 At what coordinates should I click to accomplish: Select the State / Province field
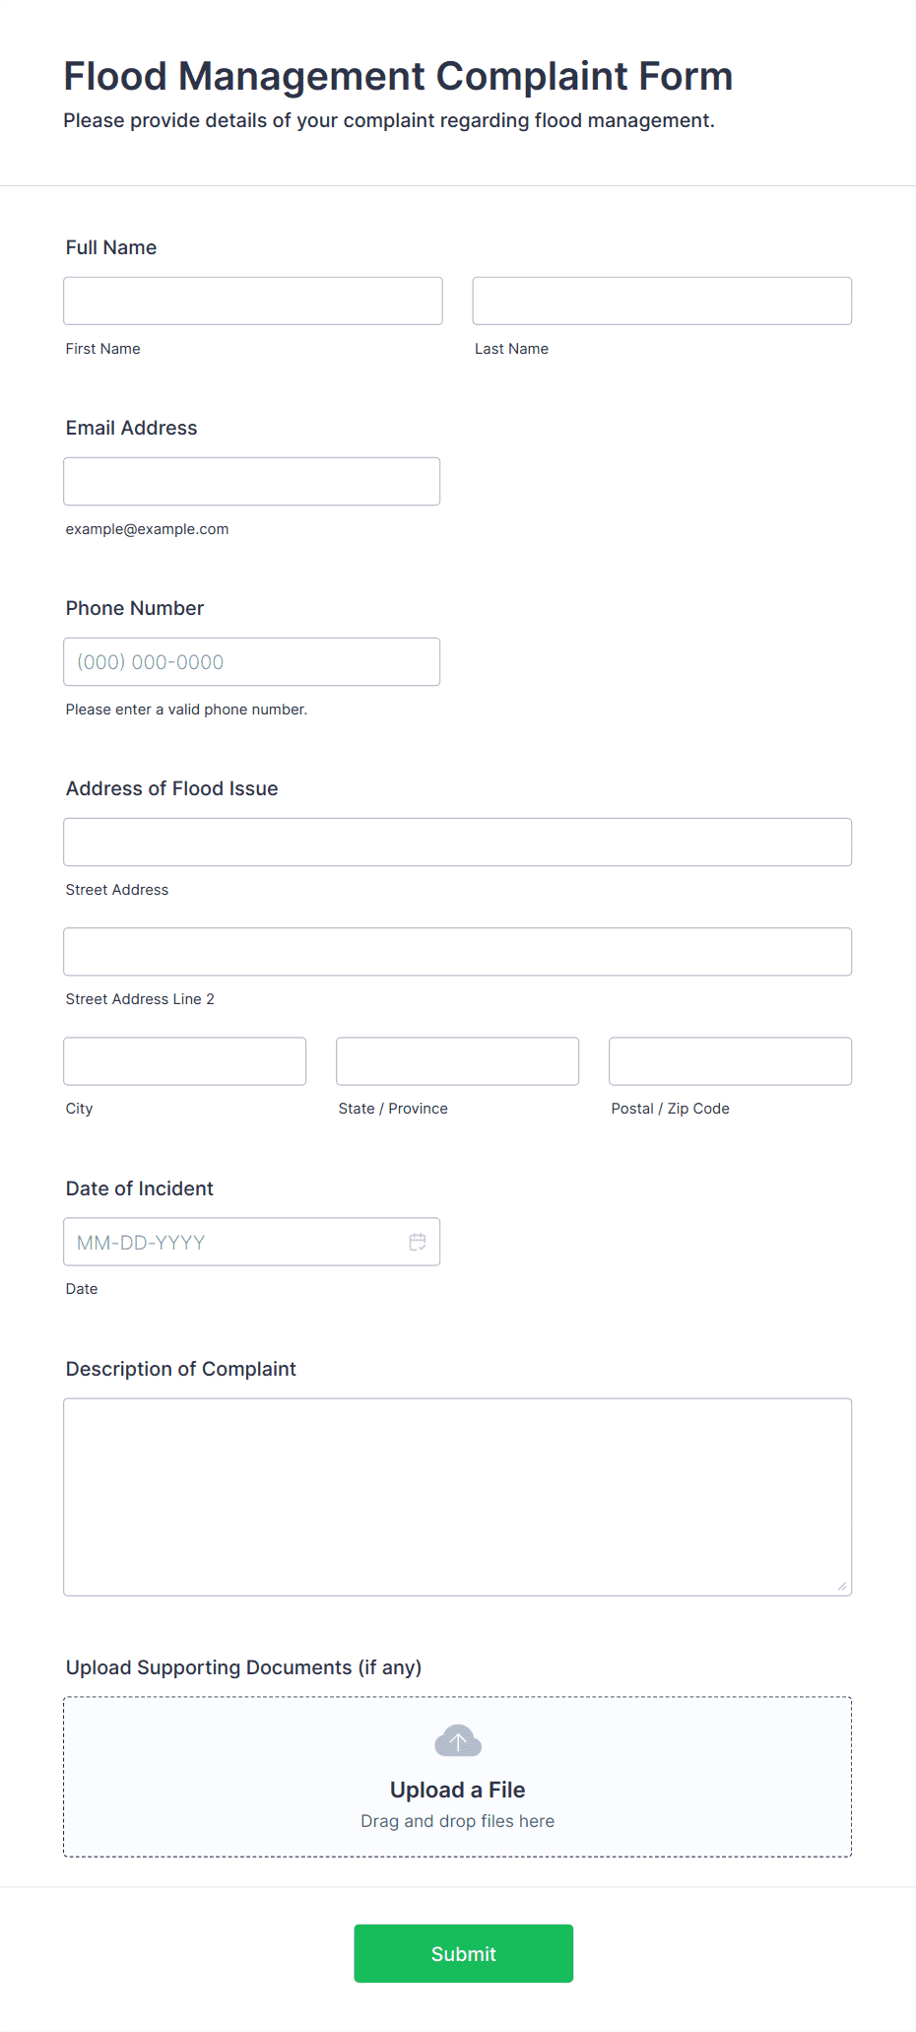pyautogui.click(x=458, y=1061)
